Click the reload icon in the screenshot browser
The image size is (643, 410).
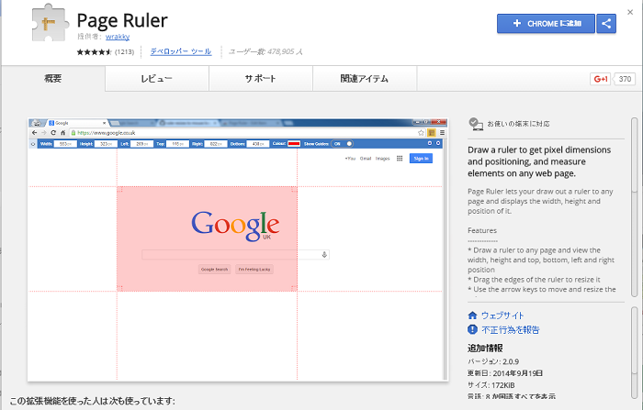click(x=53, y=133)
